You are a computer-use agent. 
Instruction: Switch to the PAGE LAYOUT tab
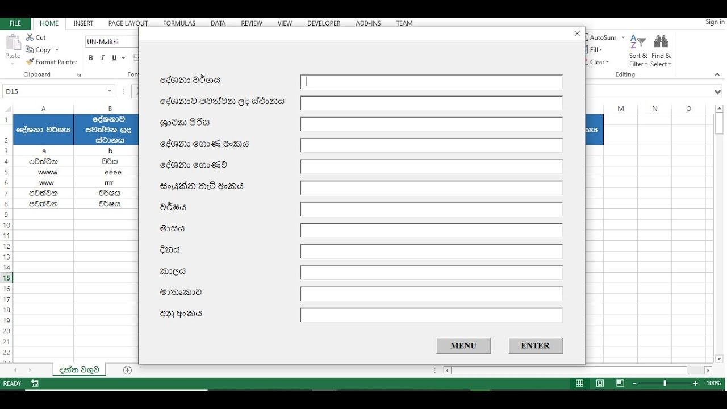click(x=128, y=23)
